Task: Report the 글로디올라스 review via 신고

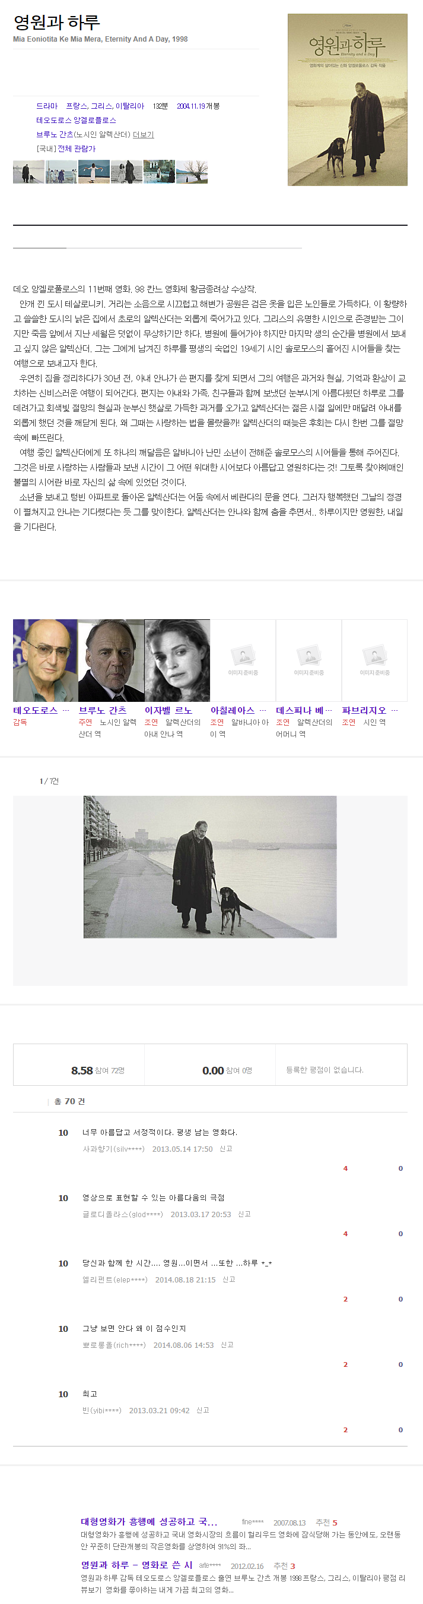Action: click(244, 1214)
